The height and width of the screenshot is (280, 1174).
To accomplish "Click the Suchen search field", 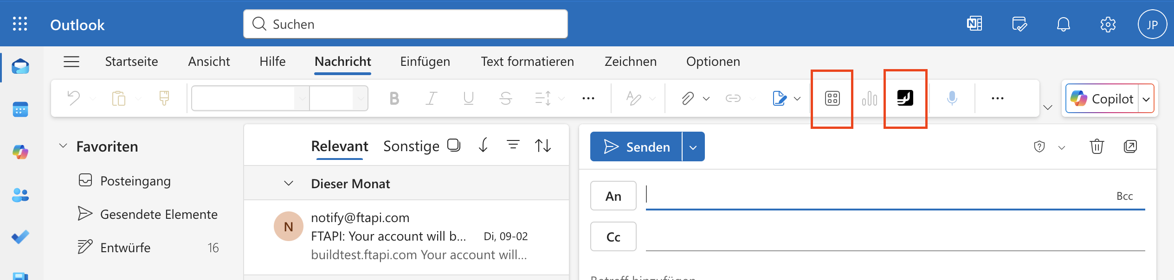I will 405,24.
